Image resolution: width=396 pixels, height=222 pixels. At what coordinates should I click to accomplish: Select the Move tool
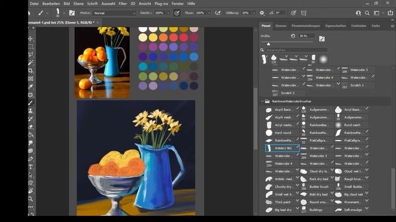(30, 39)
